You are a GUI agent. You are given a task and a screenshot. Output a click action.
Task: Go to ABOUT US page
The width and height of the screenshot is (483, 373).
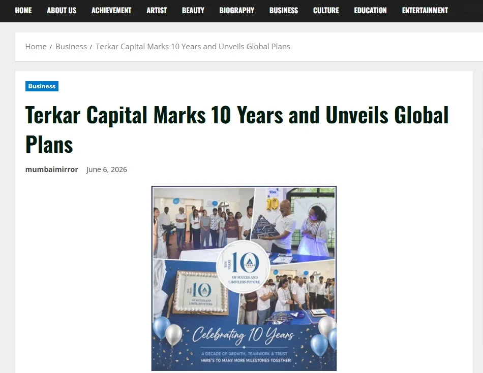[62, 11]
